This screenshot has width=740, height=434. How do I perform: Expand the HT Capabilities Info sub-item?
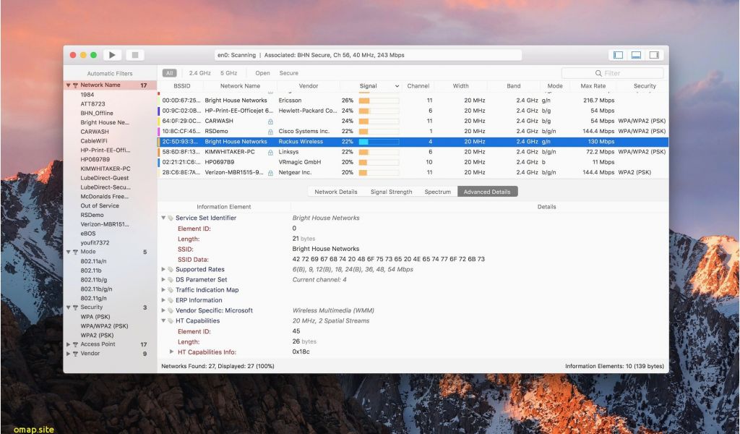click(x=172, y=352)
